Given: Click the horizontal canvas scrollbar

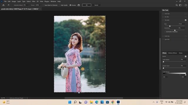Looking at the screenshot, I should [x=94, y=98].
